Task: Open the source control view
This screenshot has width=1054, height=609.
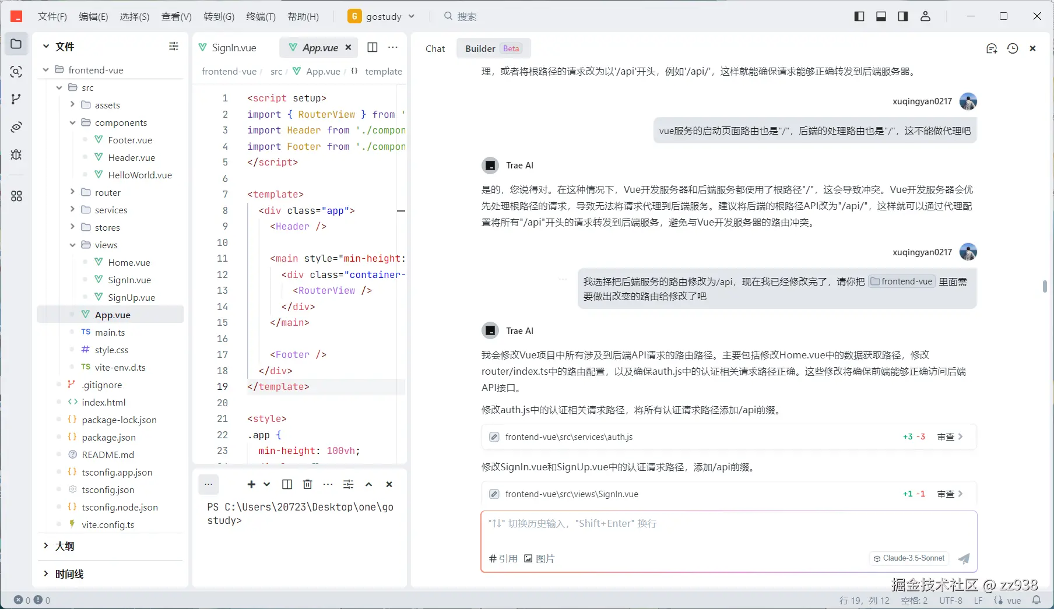Action: tap(16, 99)
